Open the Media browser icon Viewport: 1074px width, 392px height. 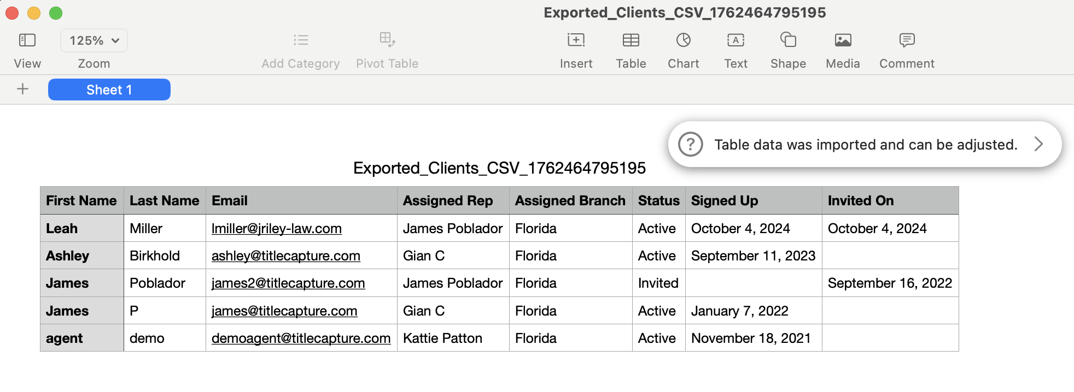(x=843, y=40)
